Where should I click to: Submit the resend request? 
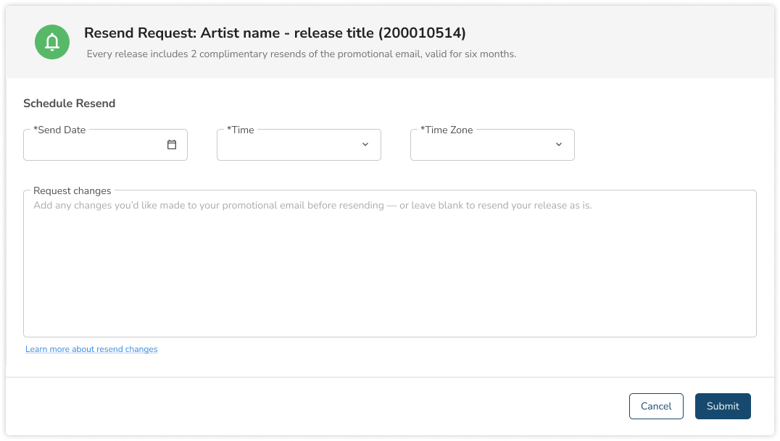pos(722,406)
